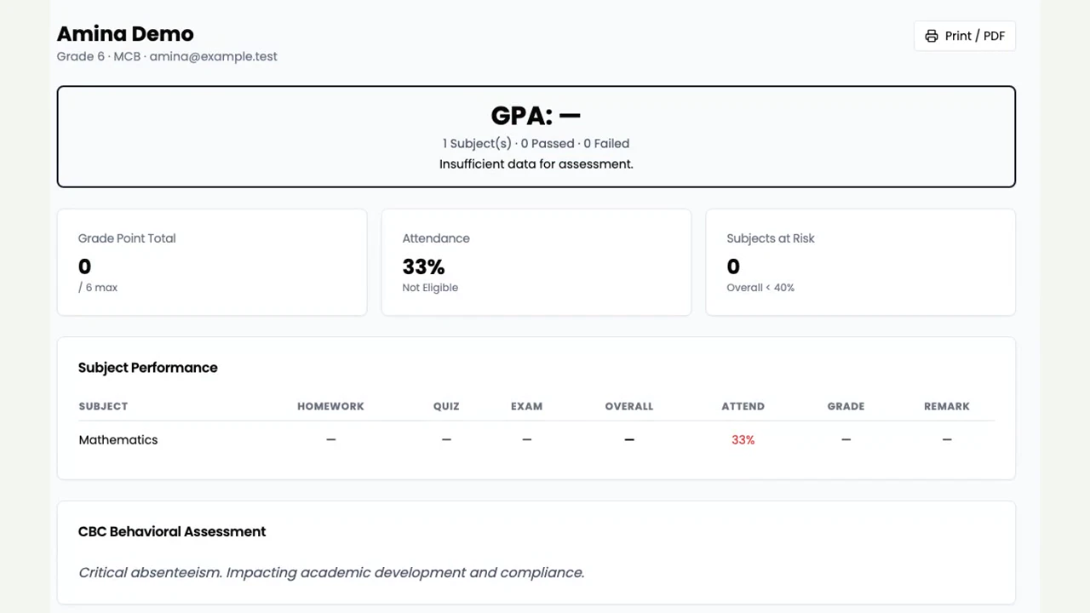1090x613 pixels.
Task: Click the Grade Point Total label
Action: pyautogui.click(x=127, y=238)
